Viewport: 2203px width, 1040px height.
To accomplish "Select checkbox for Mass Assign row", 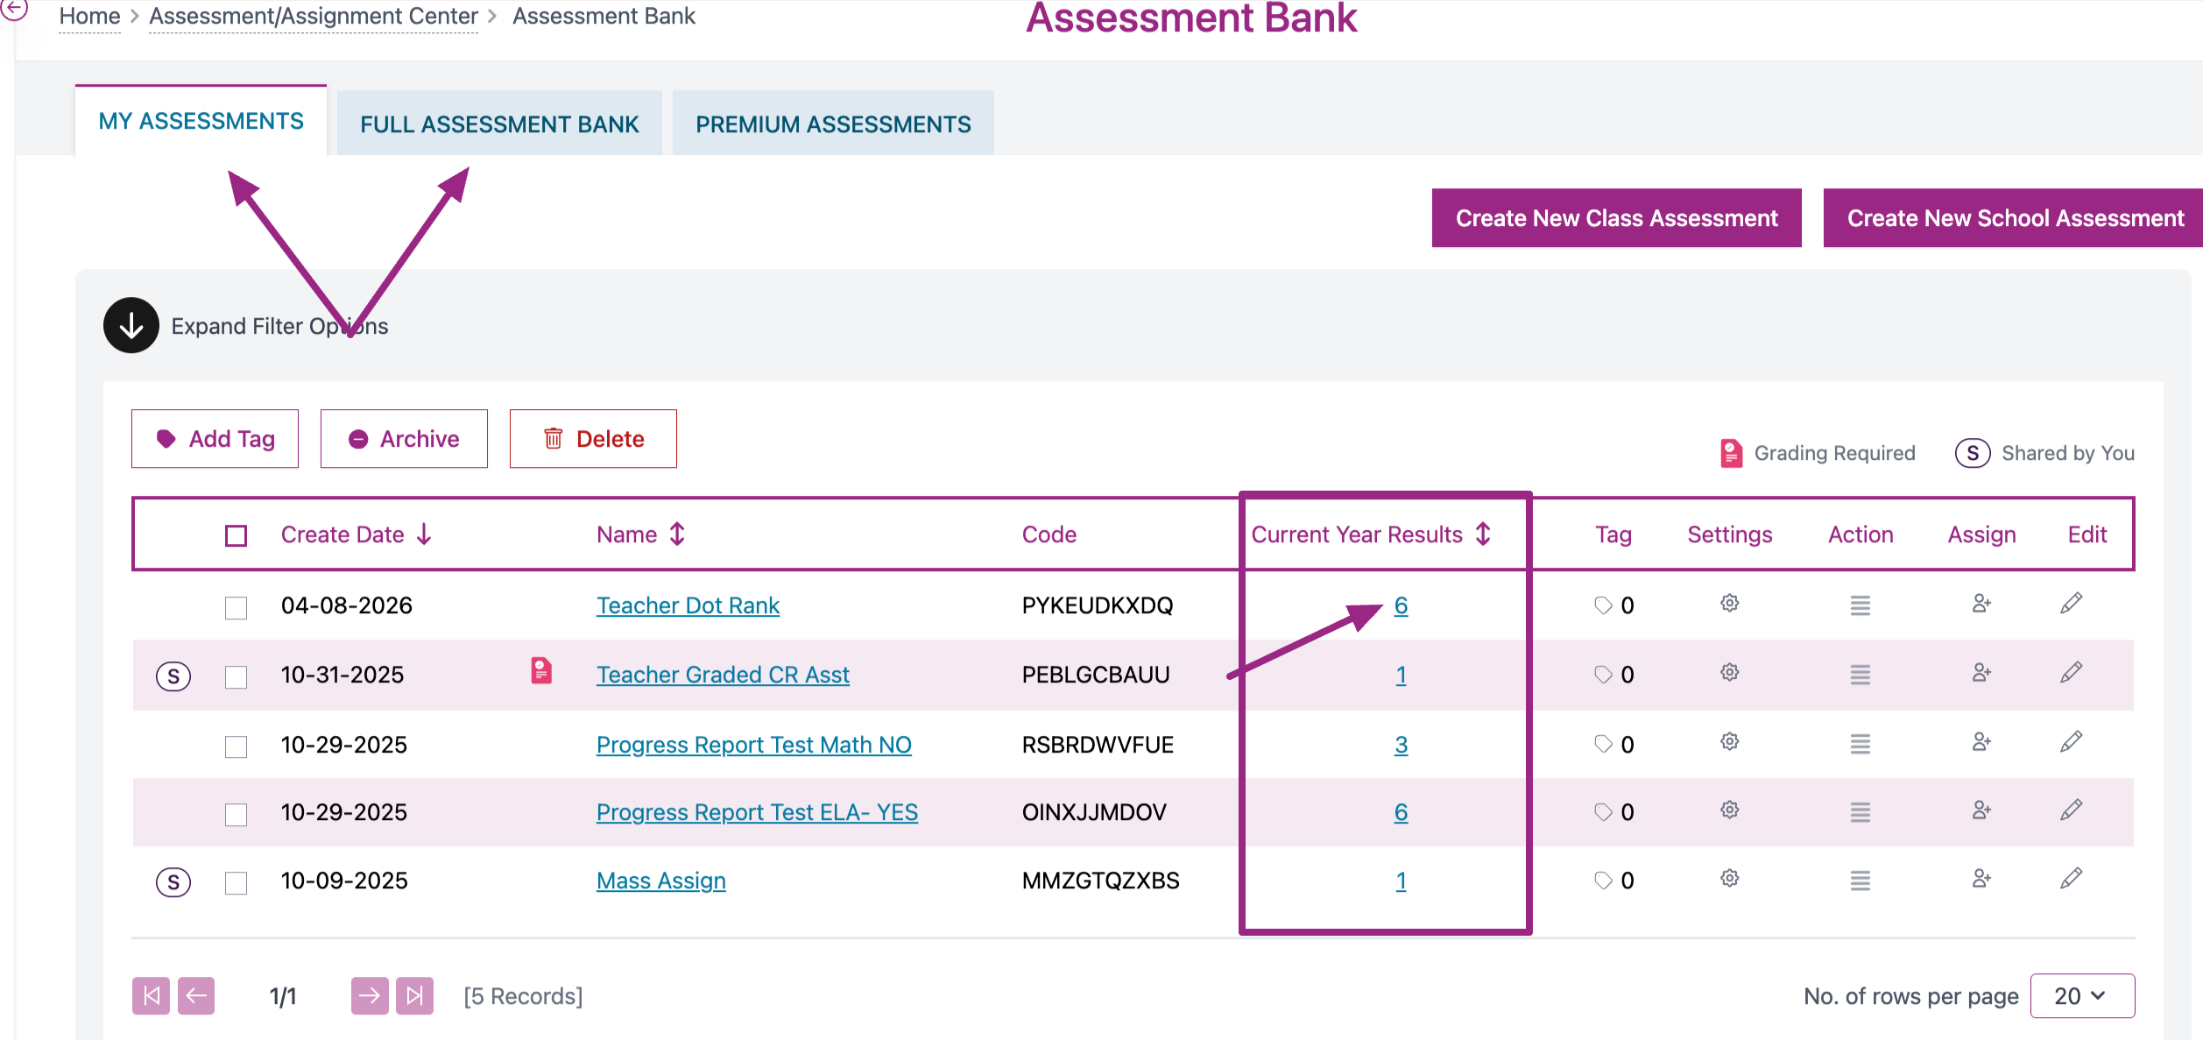I will pyautogui.click(x=236, y=882).
